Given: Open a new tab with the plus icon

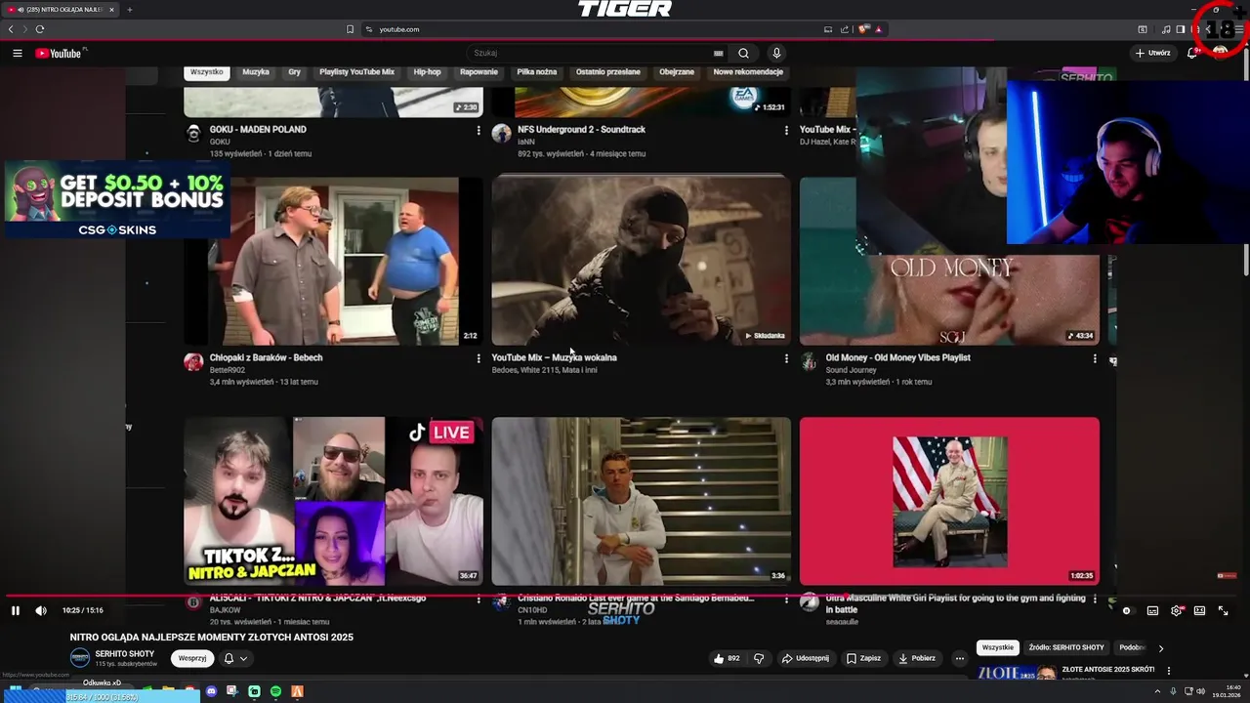Looking at the screenshot, I should coord(130,10).
